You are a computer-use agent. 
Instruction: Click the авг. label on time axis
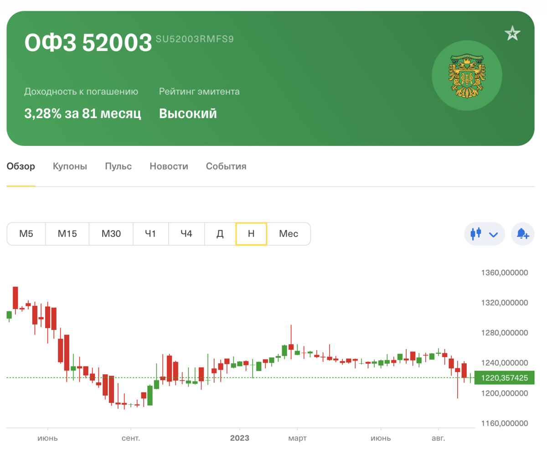tap(439, 438)
